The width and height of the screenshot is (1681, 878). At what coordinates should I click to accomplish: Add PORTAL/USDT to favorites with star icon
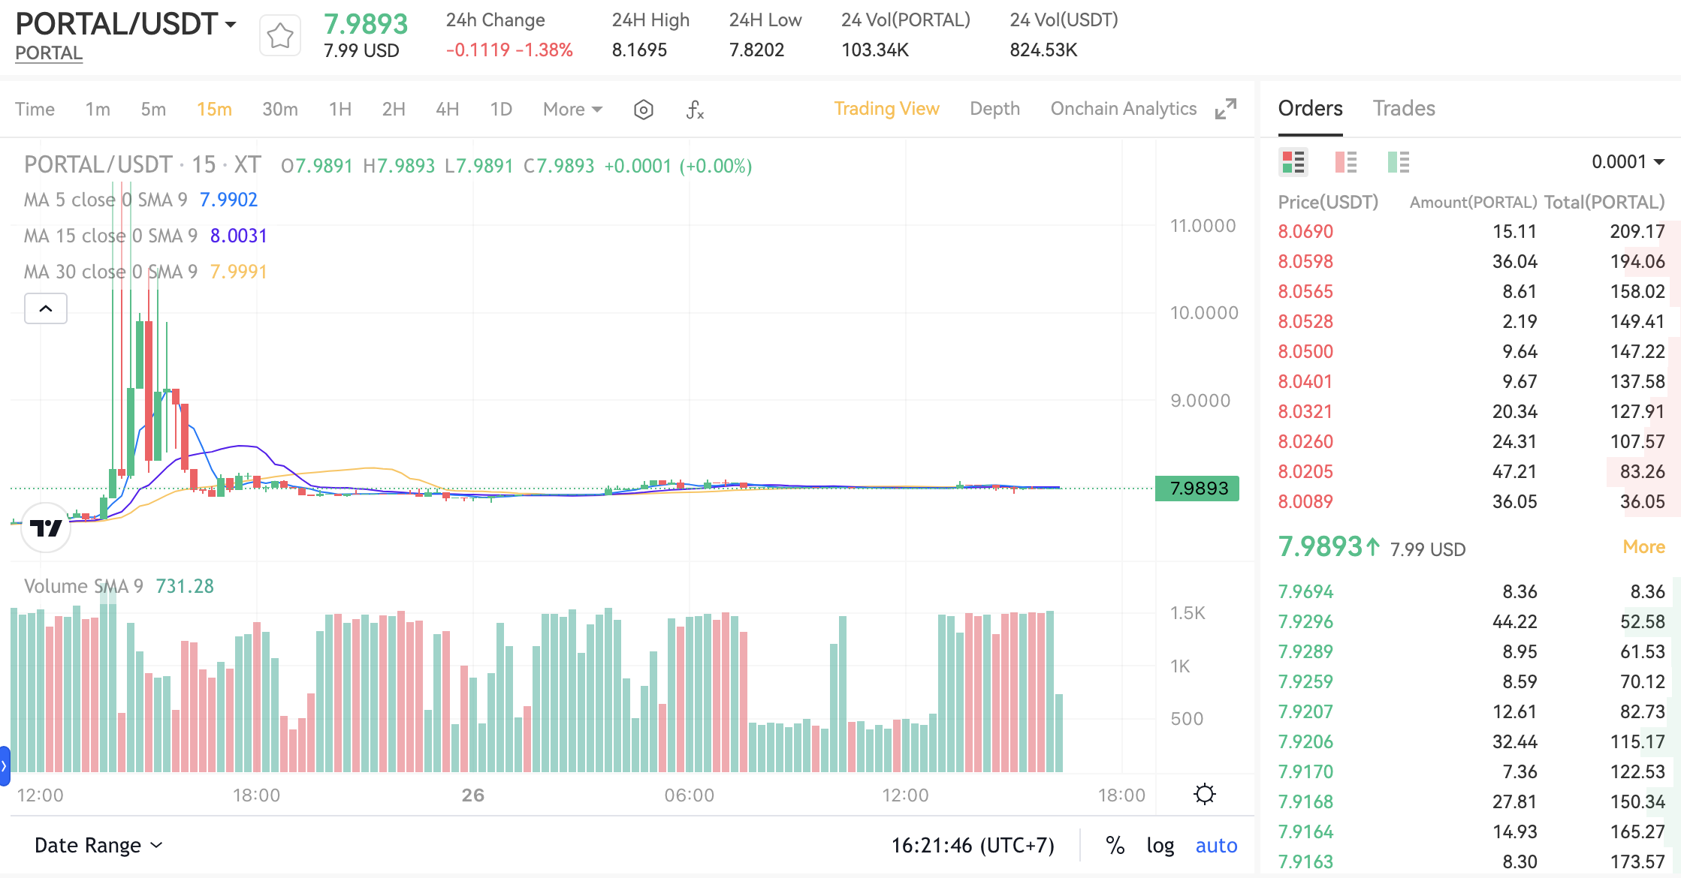pos(280,35)
